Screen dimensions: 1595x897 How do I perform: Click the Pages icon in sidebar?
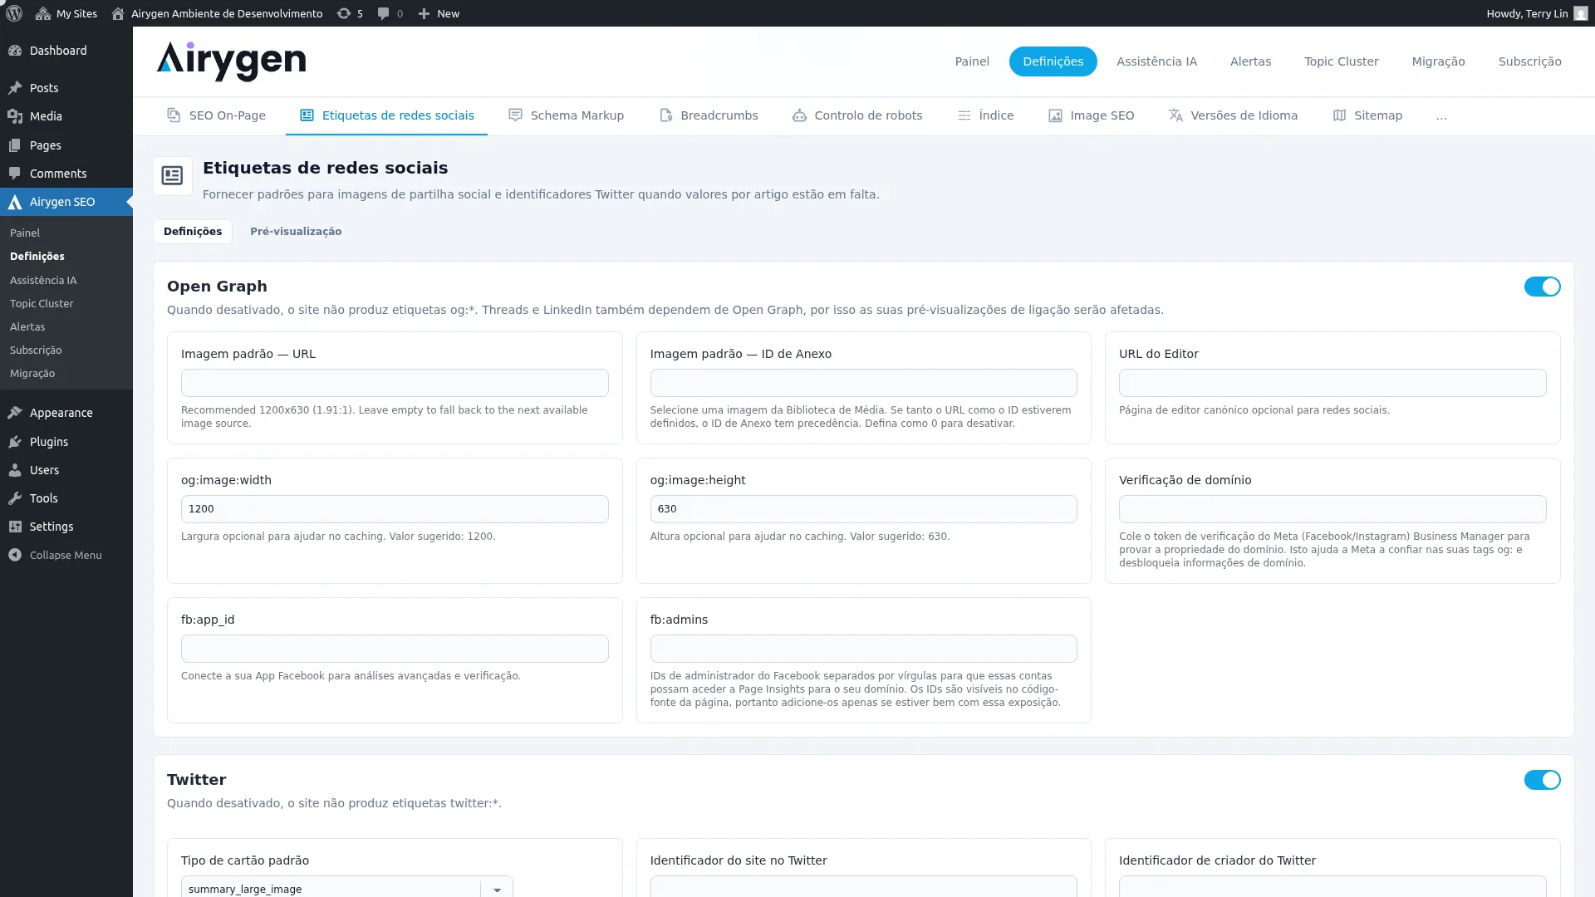click(x=15, y=145)
